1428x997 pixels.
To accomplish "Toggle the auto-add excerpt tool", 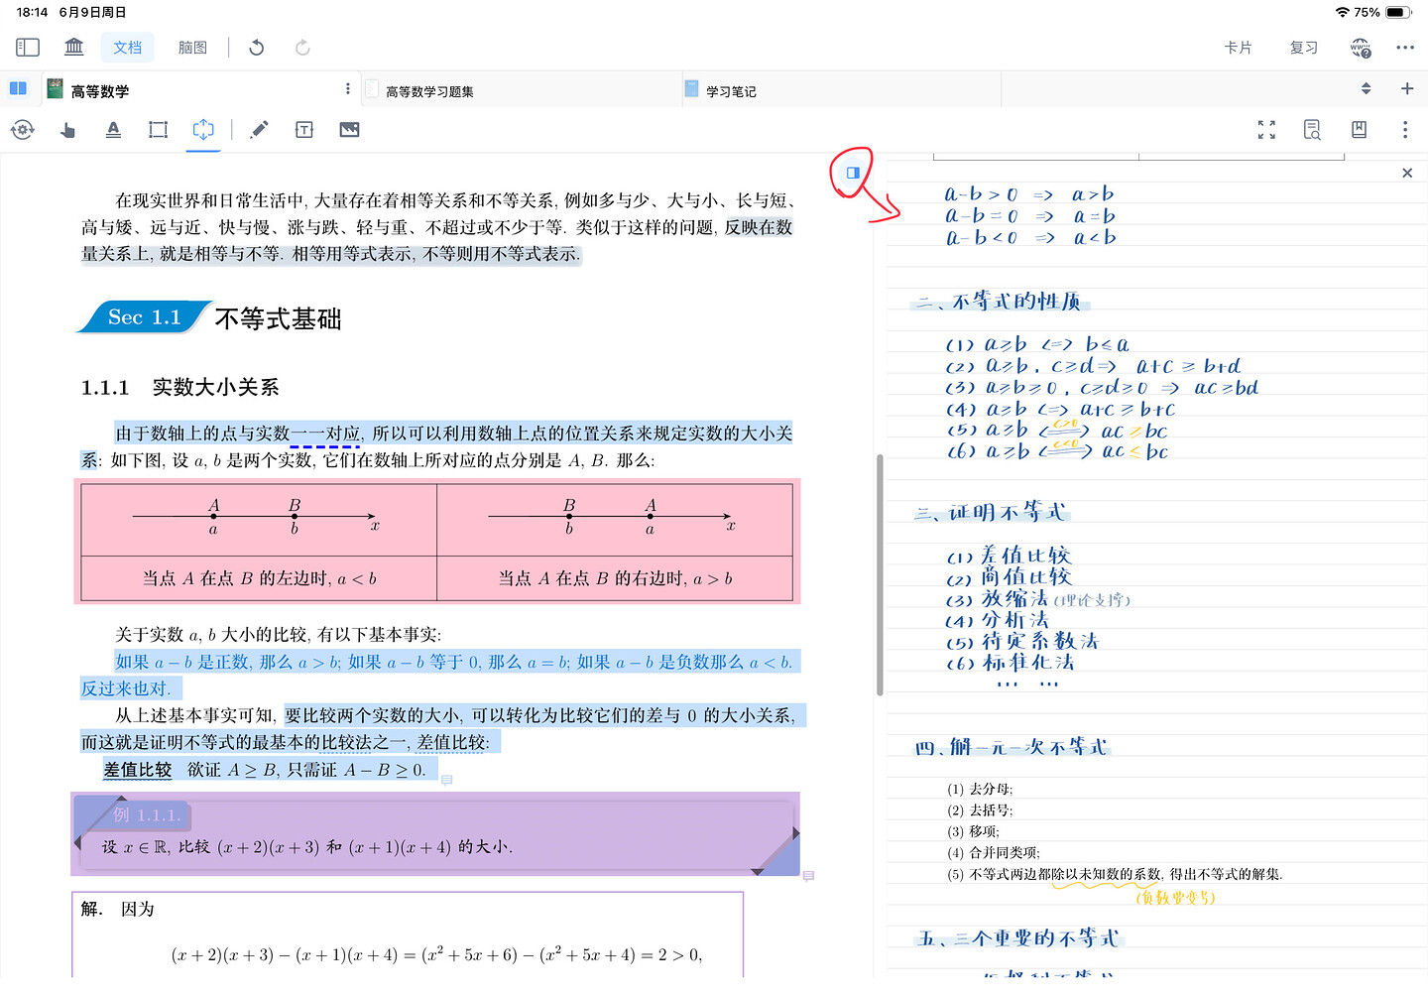I will (x=203, y=130).
